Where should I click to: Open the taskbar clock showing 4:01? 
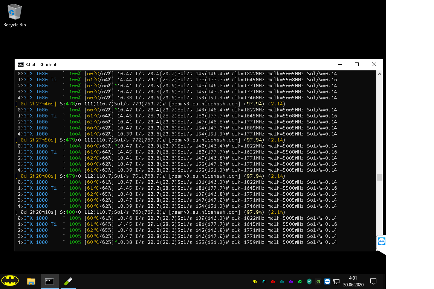[x=353, y=281]
